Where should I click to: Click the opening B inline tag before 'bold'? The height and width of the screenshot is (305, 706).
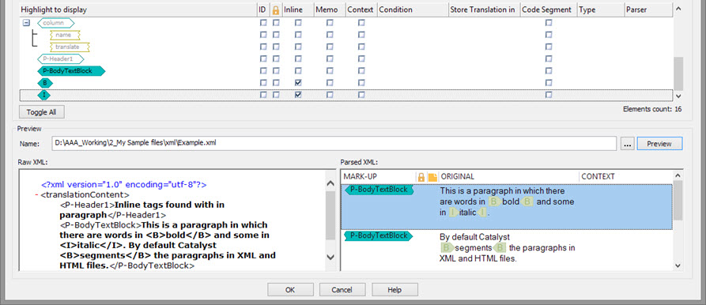click(494, 201)
